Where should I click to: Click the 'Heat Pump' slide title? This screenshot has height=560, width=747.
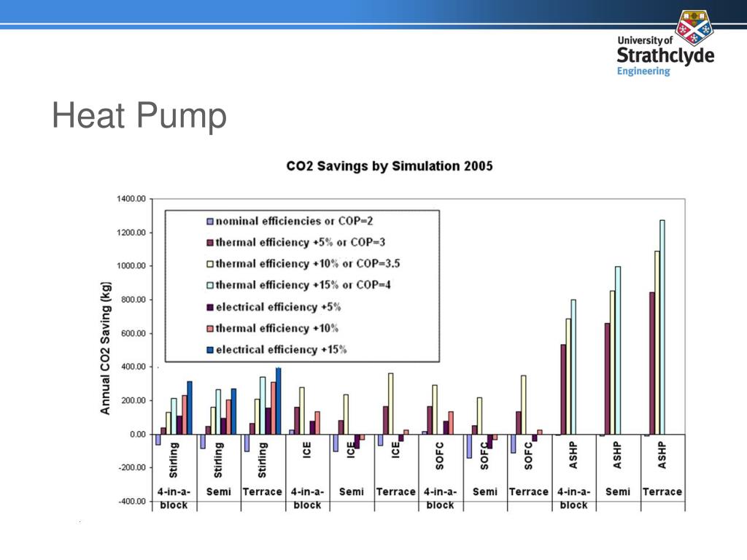tap(139, 115)
